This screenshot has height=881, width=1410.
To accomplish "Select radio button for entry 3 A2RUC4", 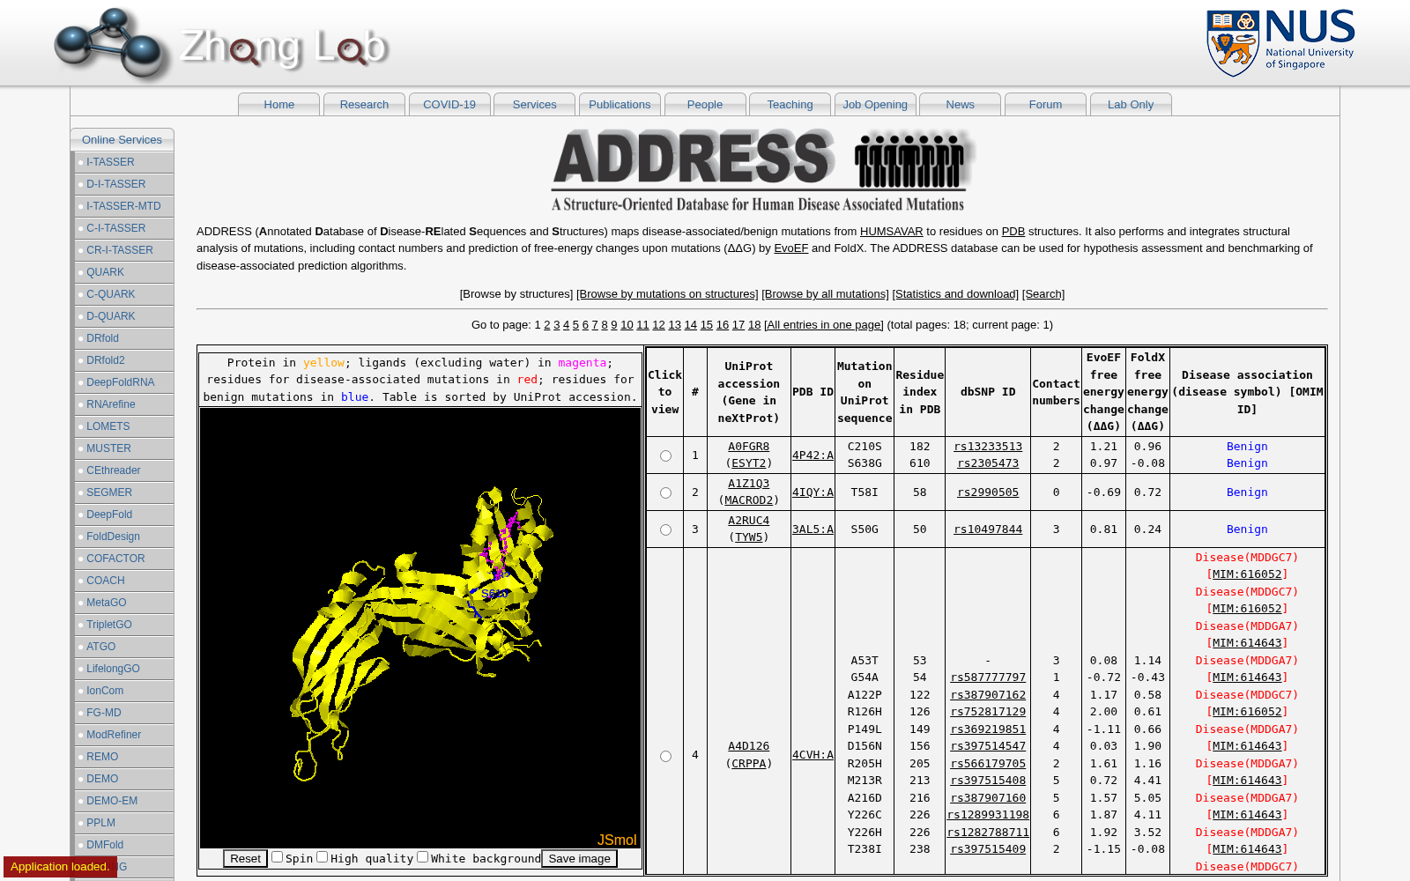I will click(665, 529).
